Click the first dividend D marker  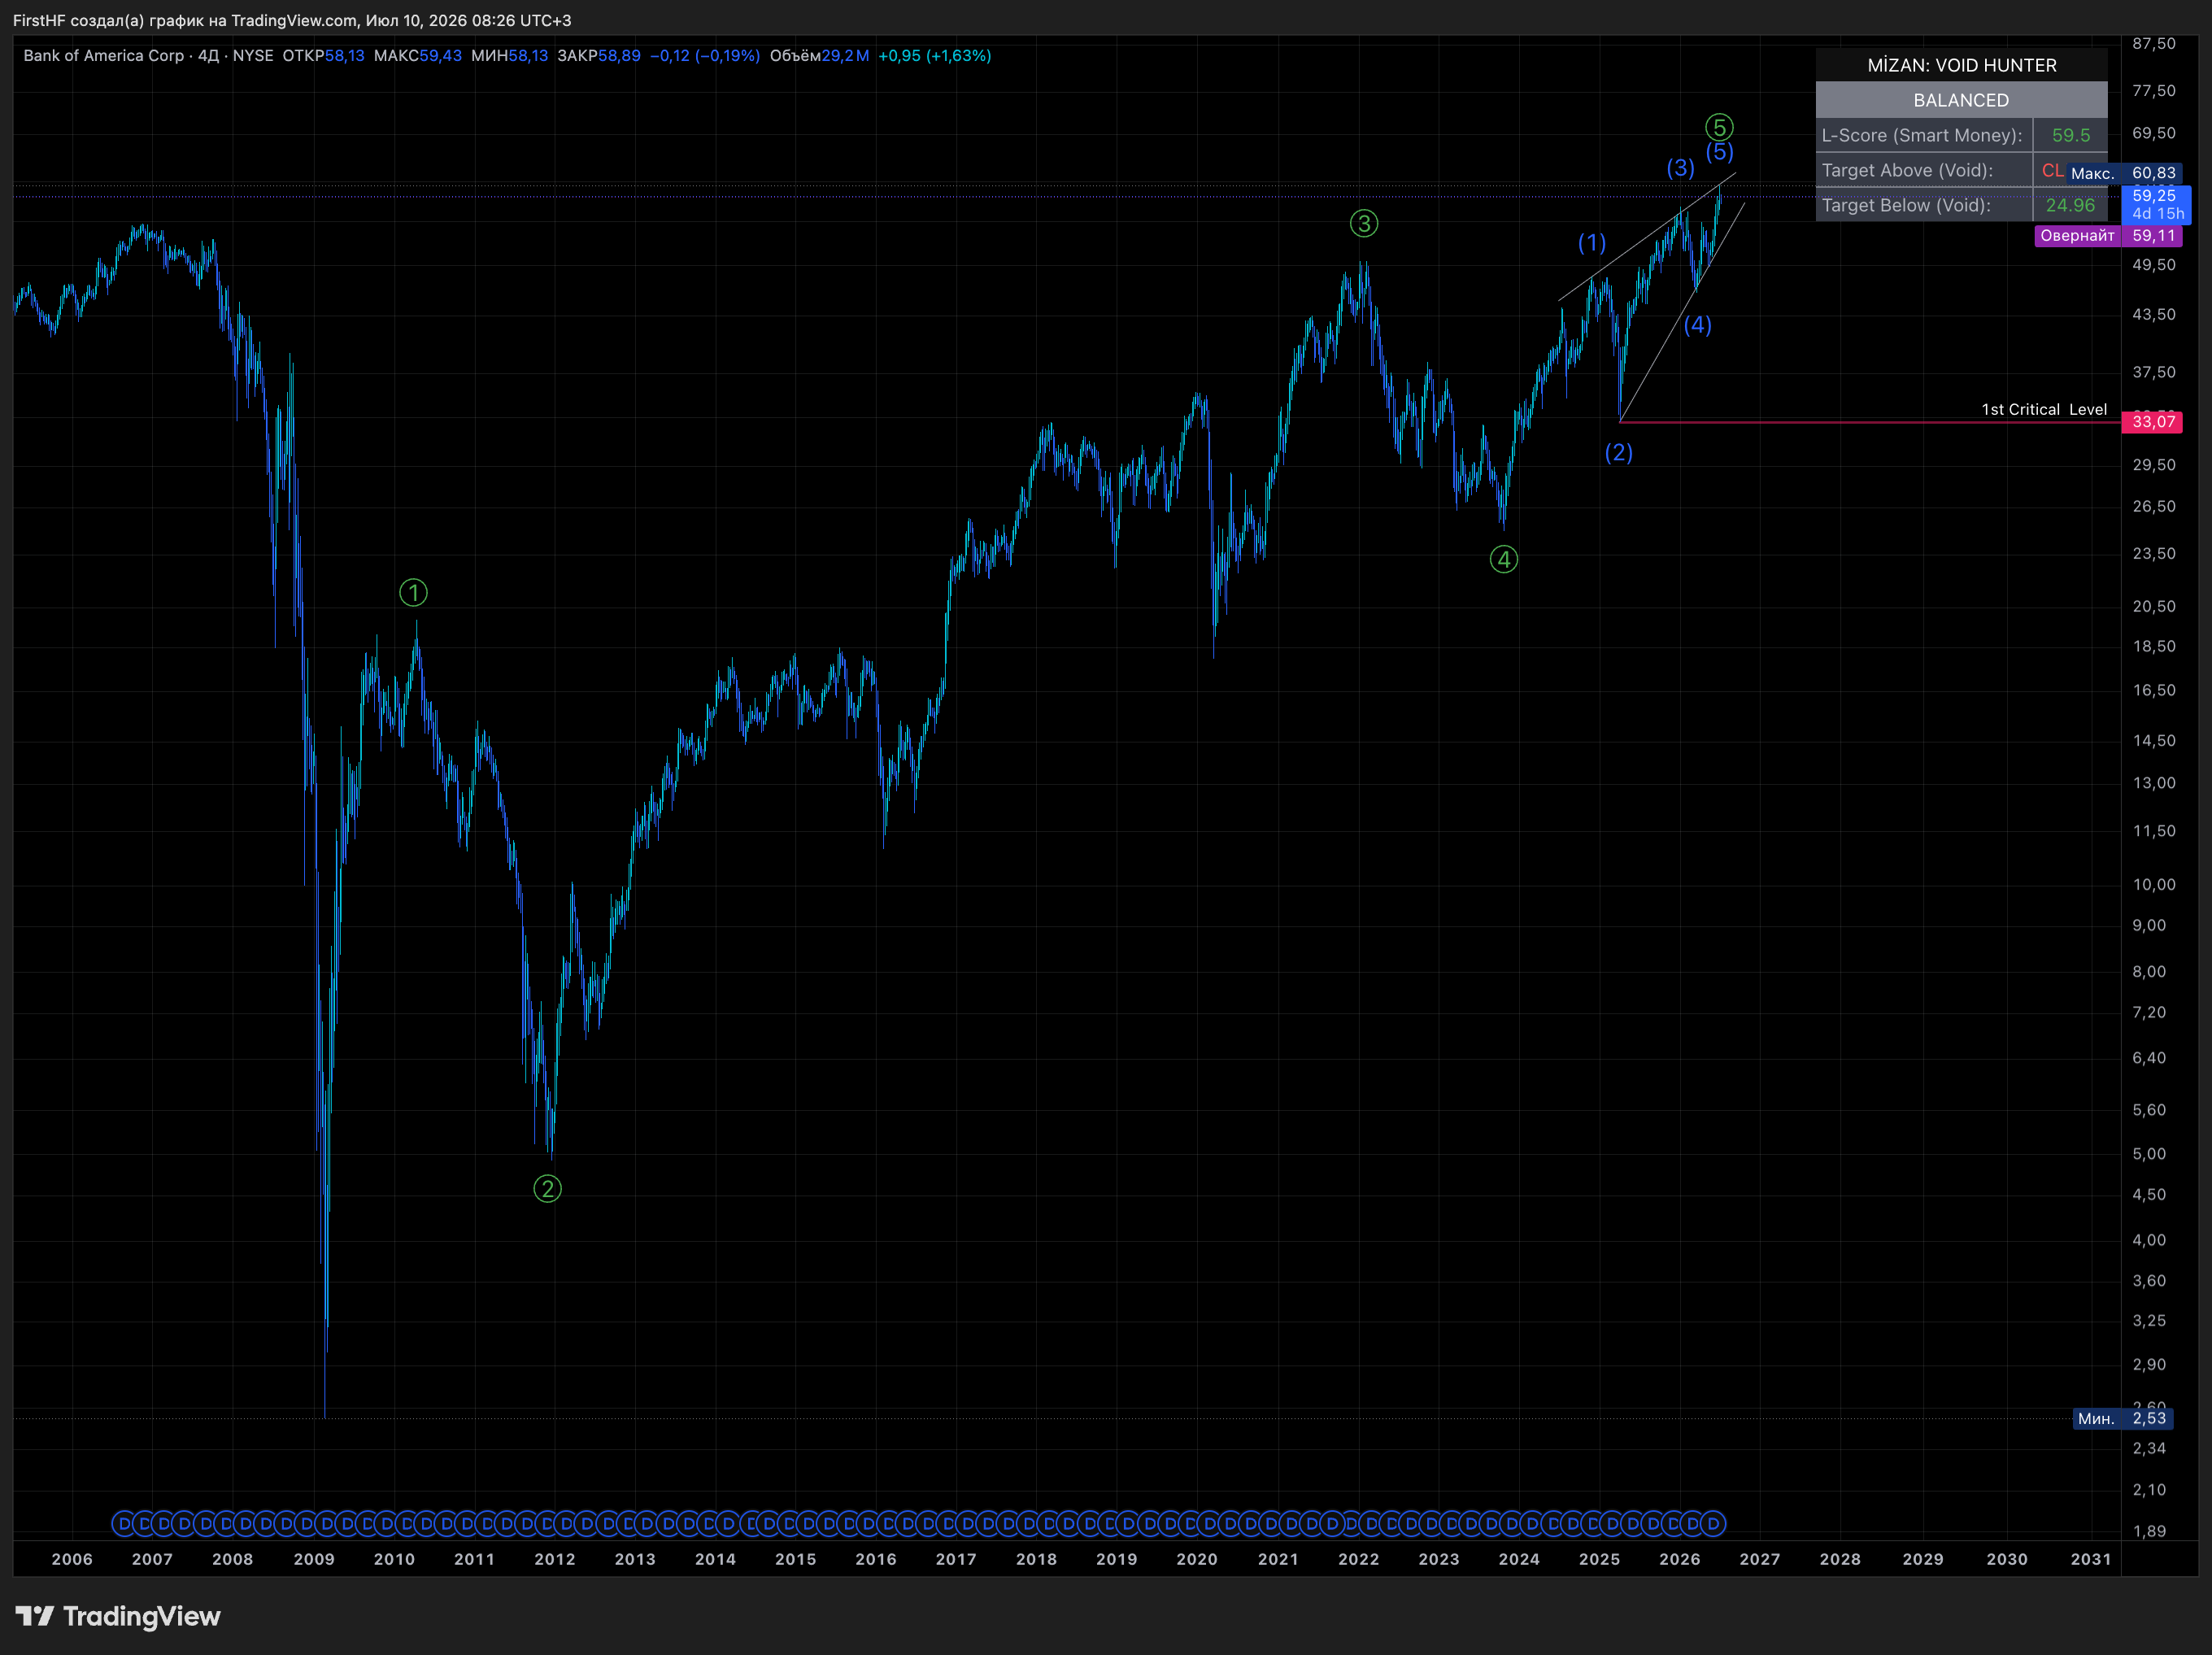(x=123, y=1524)
